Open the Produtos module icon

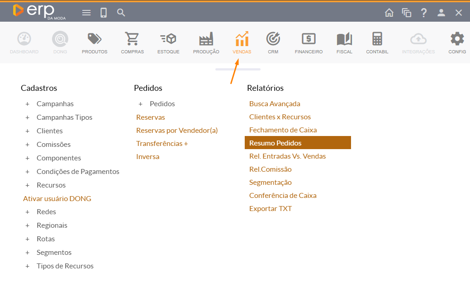click(95, 39)
